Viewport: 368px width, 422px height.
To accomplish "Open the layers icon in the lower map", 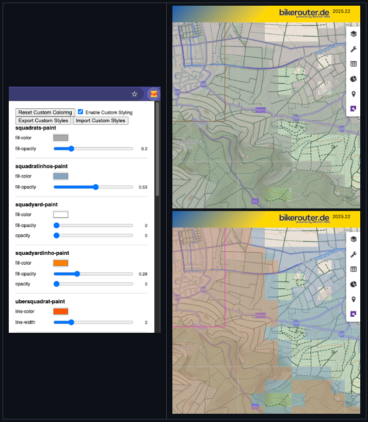I will point(354,239).
